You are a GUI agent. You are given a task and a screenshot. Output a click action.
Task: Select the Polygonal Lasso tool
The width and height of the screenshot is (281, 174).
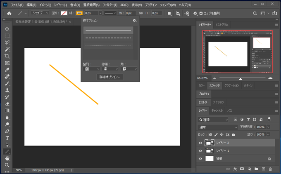pyautogui.click(x=7, y=42)
